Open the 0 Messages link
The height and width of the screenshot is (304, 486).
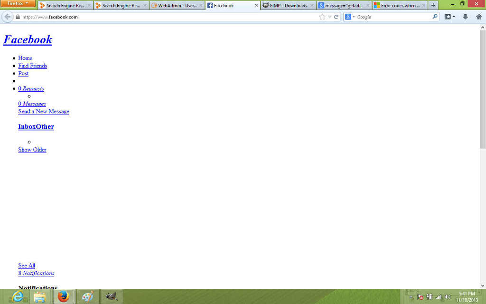click(32, 104)
